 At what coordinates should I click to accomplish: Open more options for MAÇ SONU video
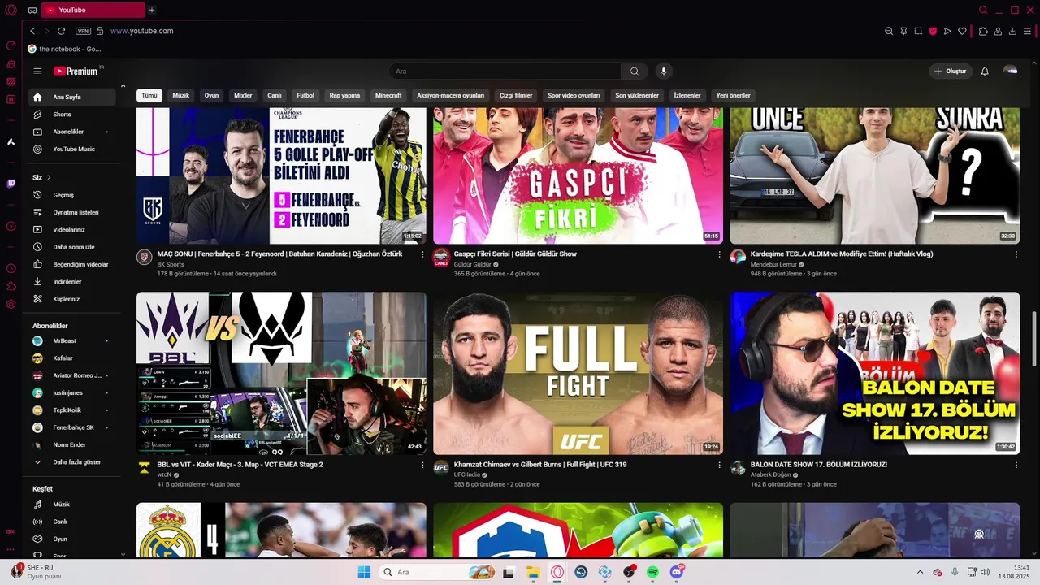click(422, 254)
